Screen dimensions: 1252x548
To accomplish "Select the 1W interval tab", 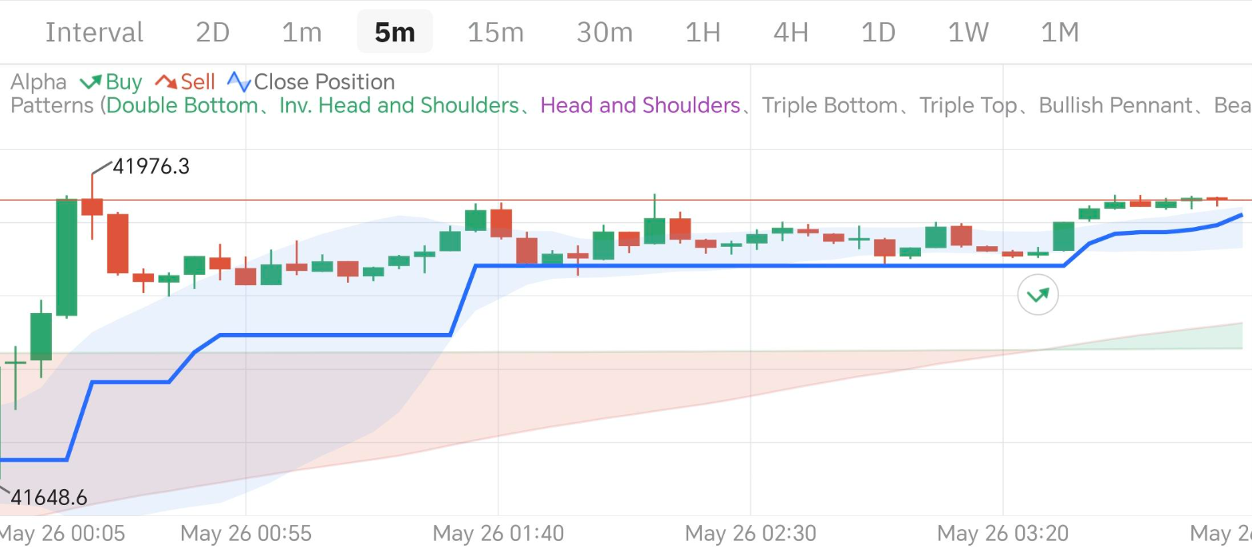I will pyautogui.click(x=967, y=33).
